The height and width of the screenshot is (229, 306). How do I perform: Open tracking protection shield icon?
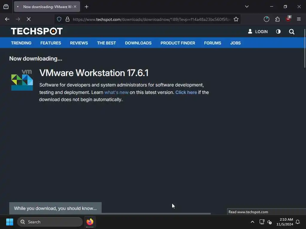pos(59,19)
